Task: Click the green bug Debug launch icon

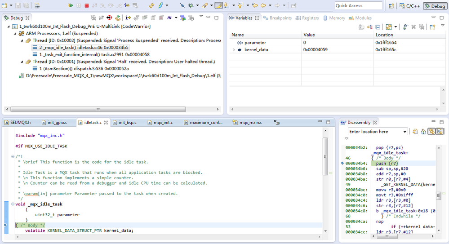Action: tap(191, 5)
